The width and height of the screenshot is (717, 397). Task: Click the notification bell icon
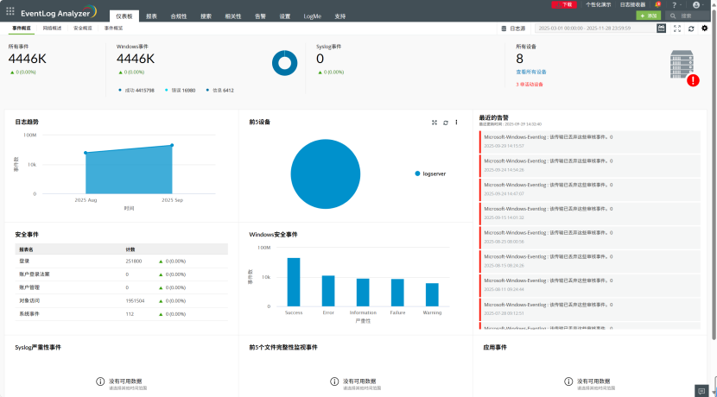657,4
